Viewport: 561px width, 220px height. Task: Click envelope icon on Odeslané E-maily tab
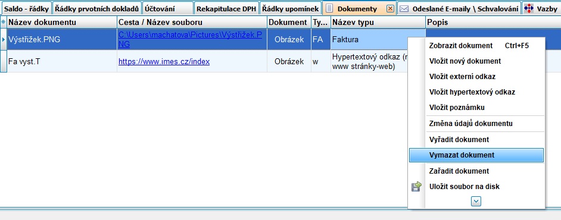click(x=404, y=8)
